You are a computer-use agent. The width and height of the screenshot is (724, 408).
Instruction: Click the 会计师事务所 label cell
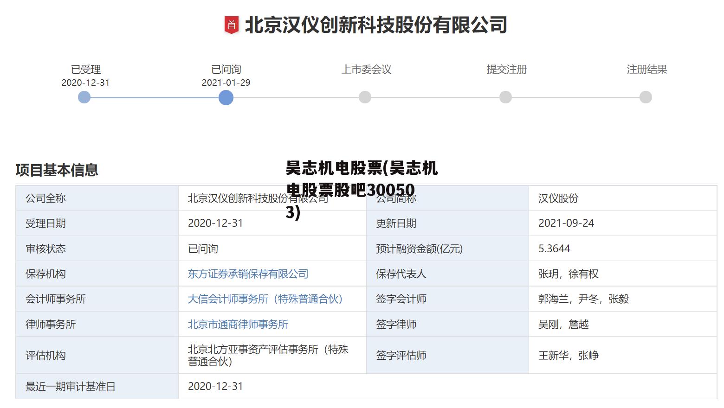pos(97,299)
